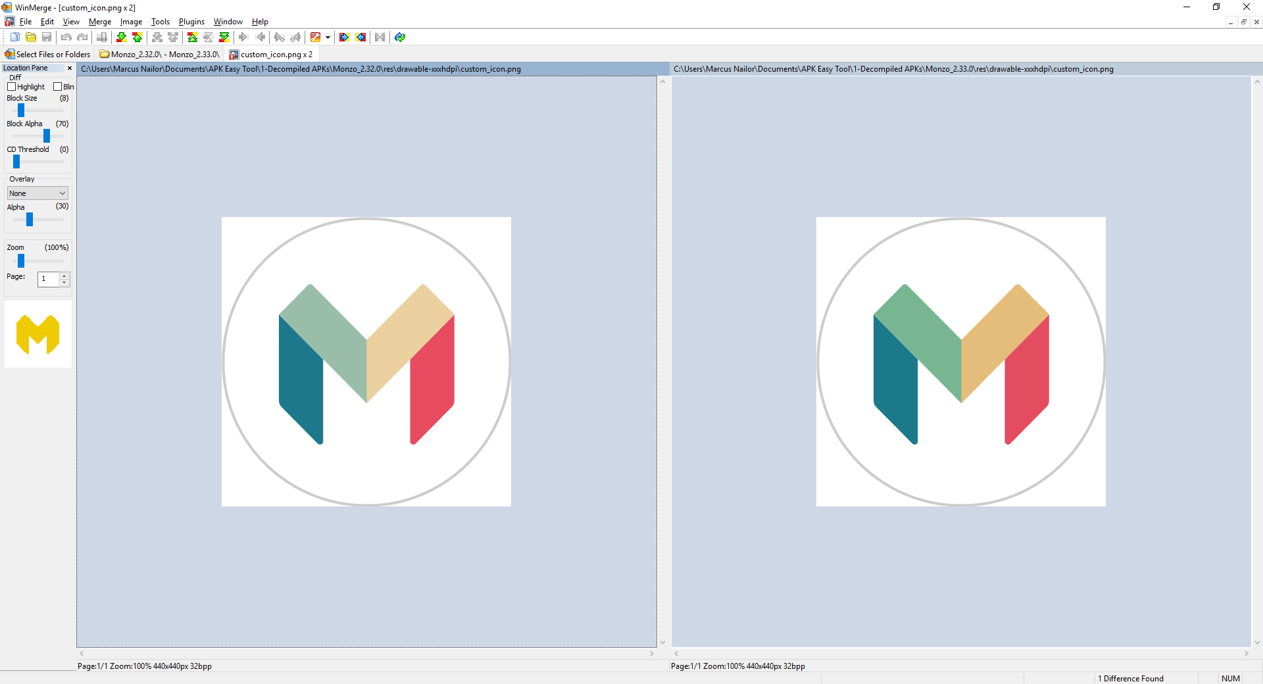The width and height of the screenshot is (1263, 684).
Task: Click the Copy Right toolbar icon
Action: [244, 37]
